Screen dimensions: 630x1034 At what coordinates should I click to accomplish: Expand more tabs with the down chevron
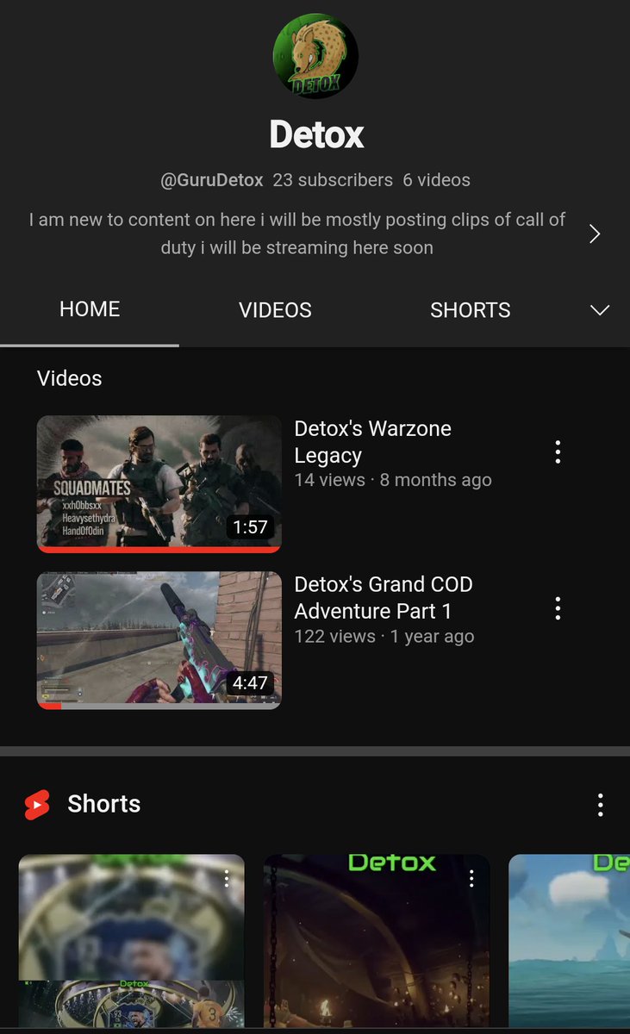[599, 310]
